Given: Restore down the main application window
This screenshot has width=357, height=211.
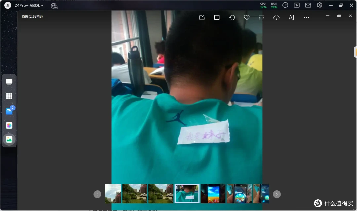Looking at the screenshot, I should (341, 5).
